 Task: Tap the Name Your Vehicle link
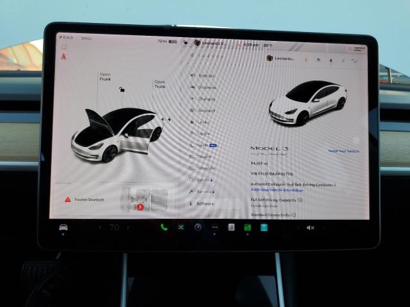344,151
